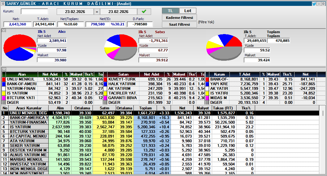This screenshot has width=327, height=176.
Task: Select YATIRIM-FINAN in buyers table
Action: tap(53, 89)
